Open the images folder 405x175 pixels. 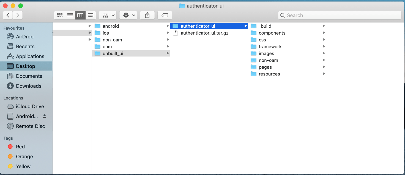click(287, 53)
